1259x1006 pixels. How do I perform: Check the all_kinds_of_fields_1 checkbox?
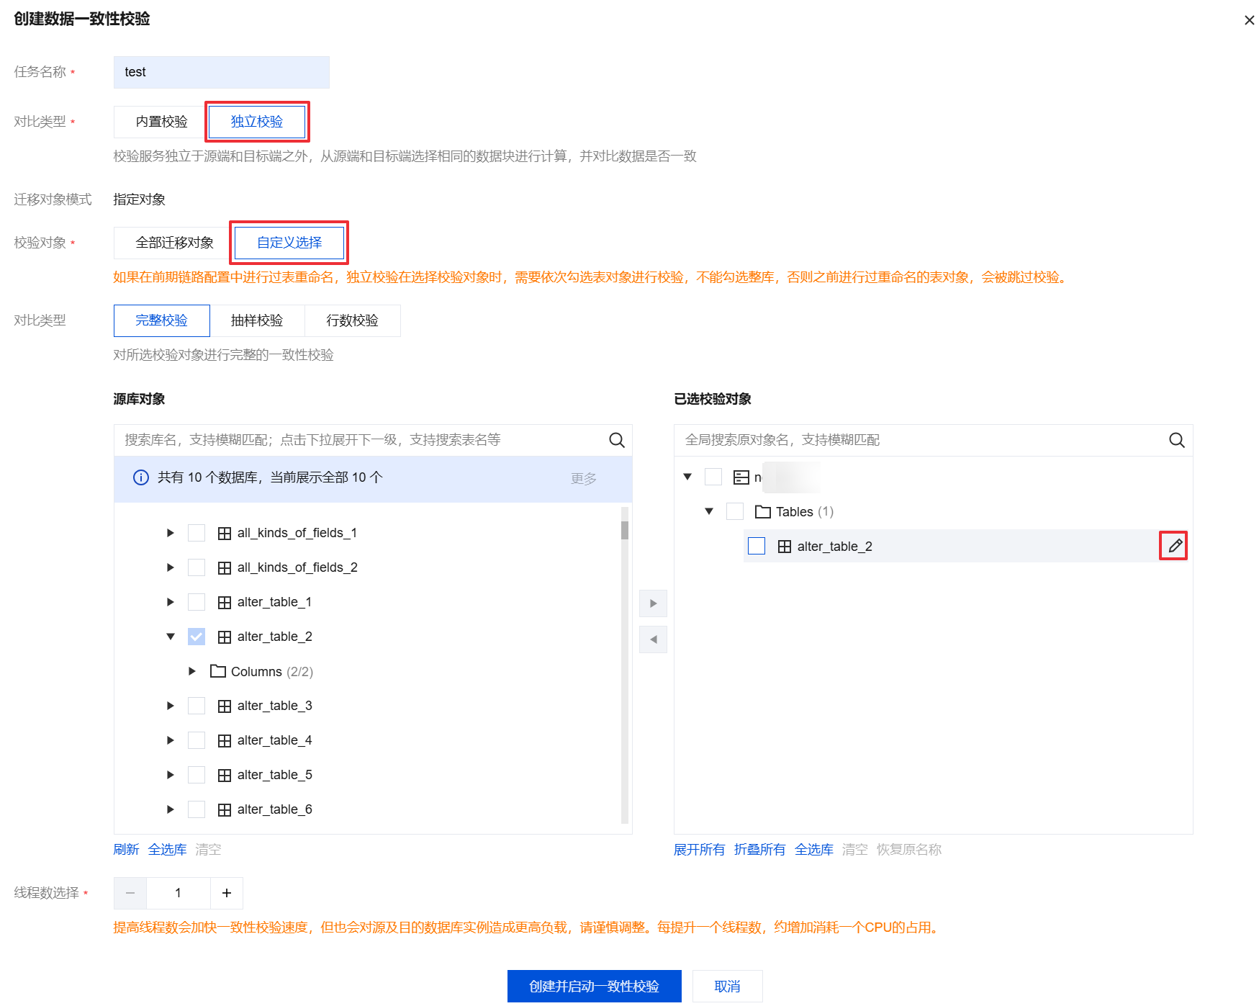point(197,533)
